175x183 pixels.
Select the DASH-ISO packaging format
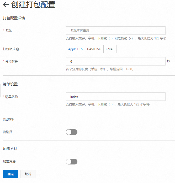(94, 49)
